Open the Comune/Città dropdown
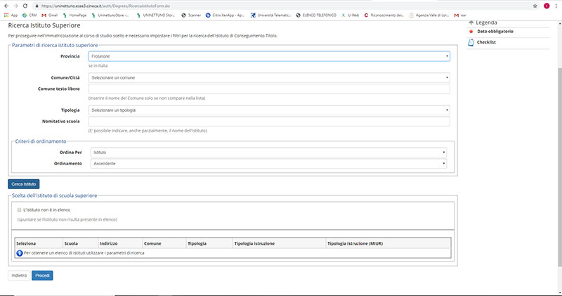This screenshot has height=296, width=562. pyautogui.click(x=268, y=77)
